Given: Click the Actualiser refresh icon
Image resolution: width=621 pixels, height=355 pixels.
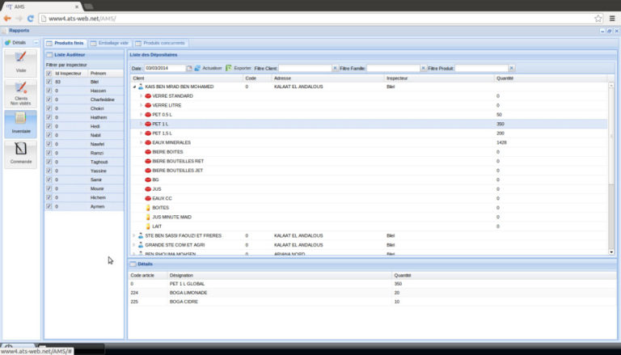Looking at the screenshot, I should point(198,69).
